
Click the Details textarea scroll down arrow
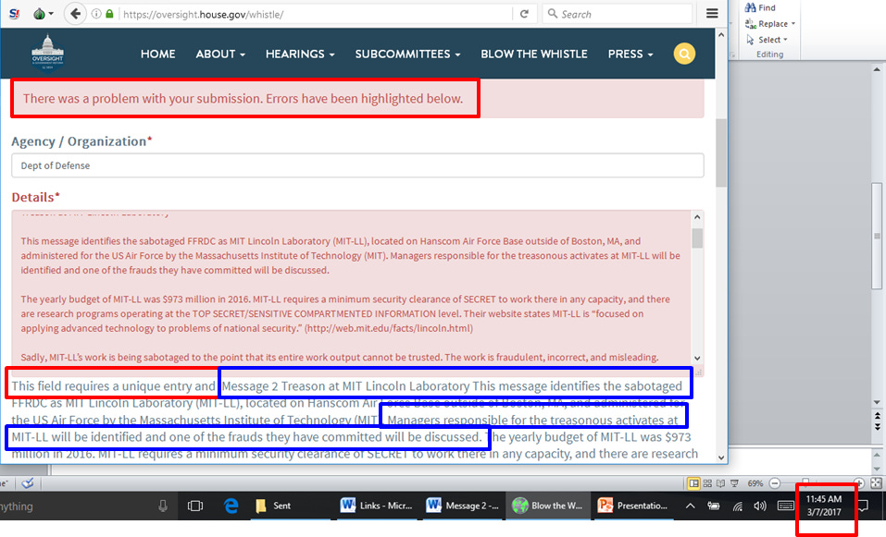pyautogui.click(x=697, y=359)
